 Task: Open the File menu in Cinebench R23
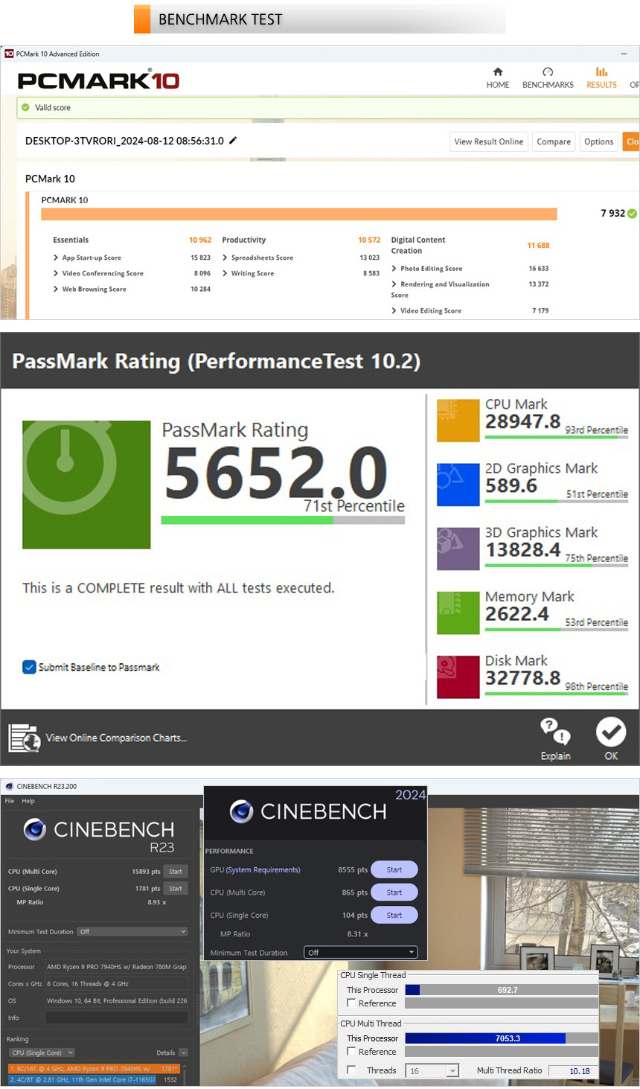[10, 801]
